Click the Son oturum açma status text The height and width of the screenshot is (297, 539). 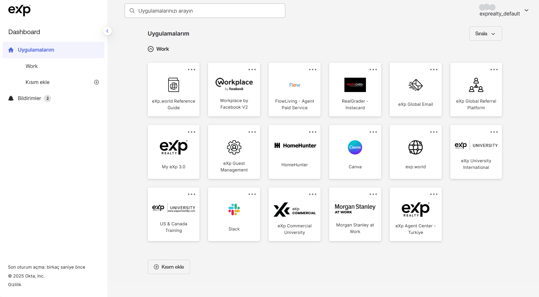coord(46,267)
